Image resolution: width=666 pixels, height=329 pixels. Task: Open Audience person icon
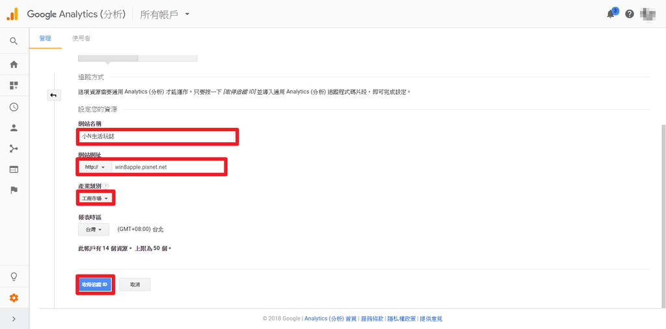[x=14, y=128]
